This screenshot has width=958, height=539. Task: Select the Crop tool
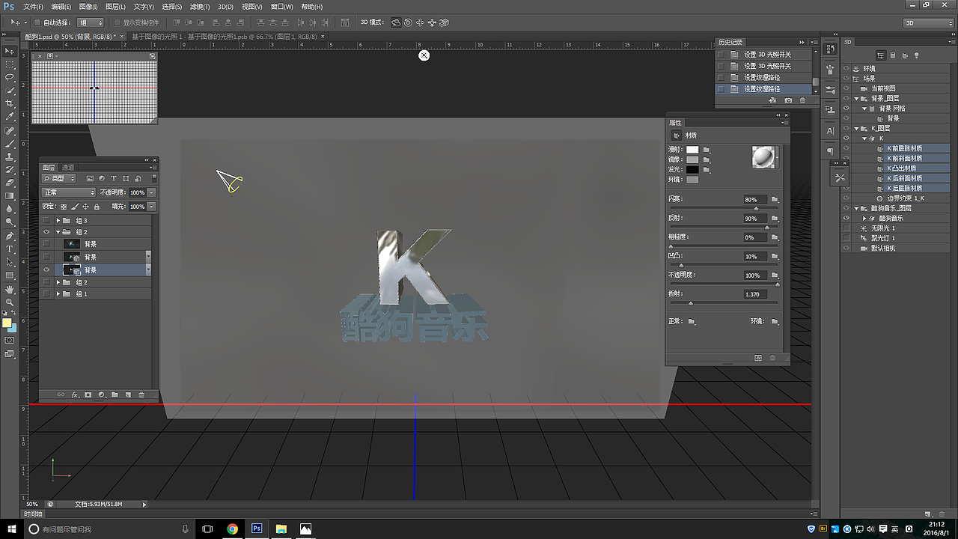pyautogui.click(x=10, y=103)
